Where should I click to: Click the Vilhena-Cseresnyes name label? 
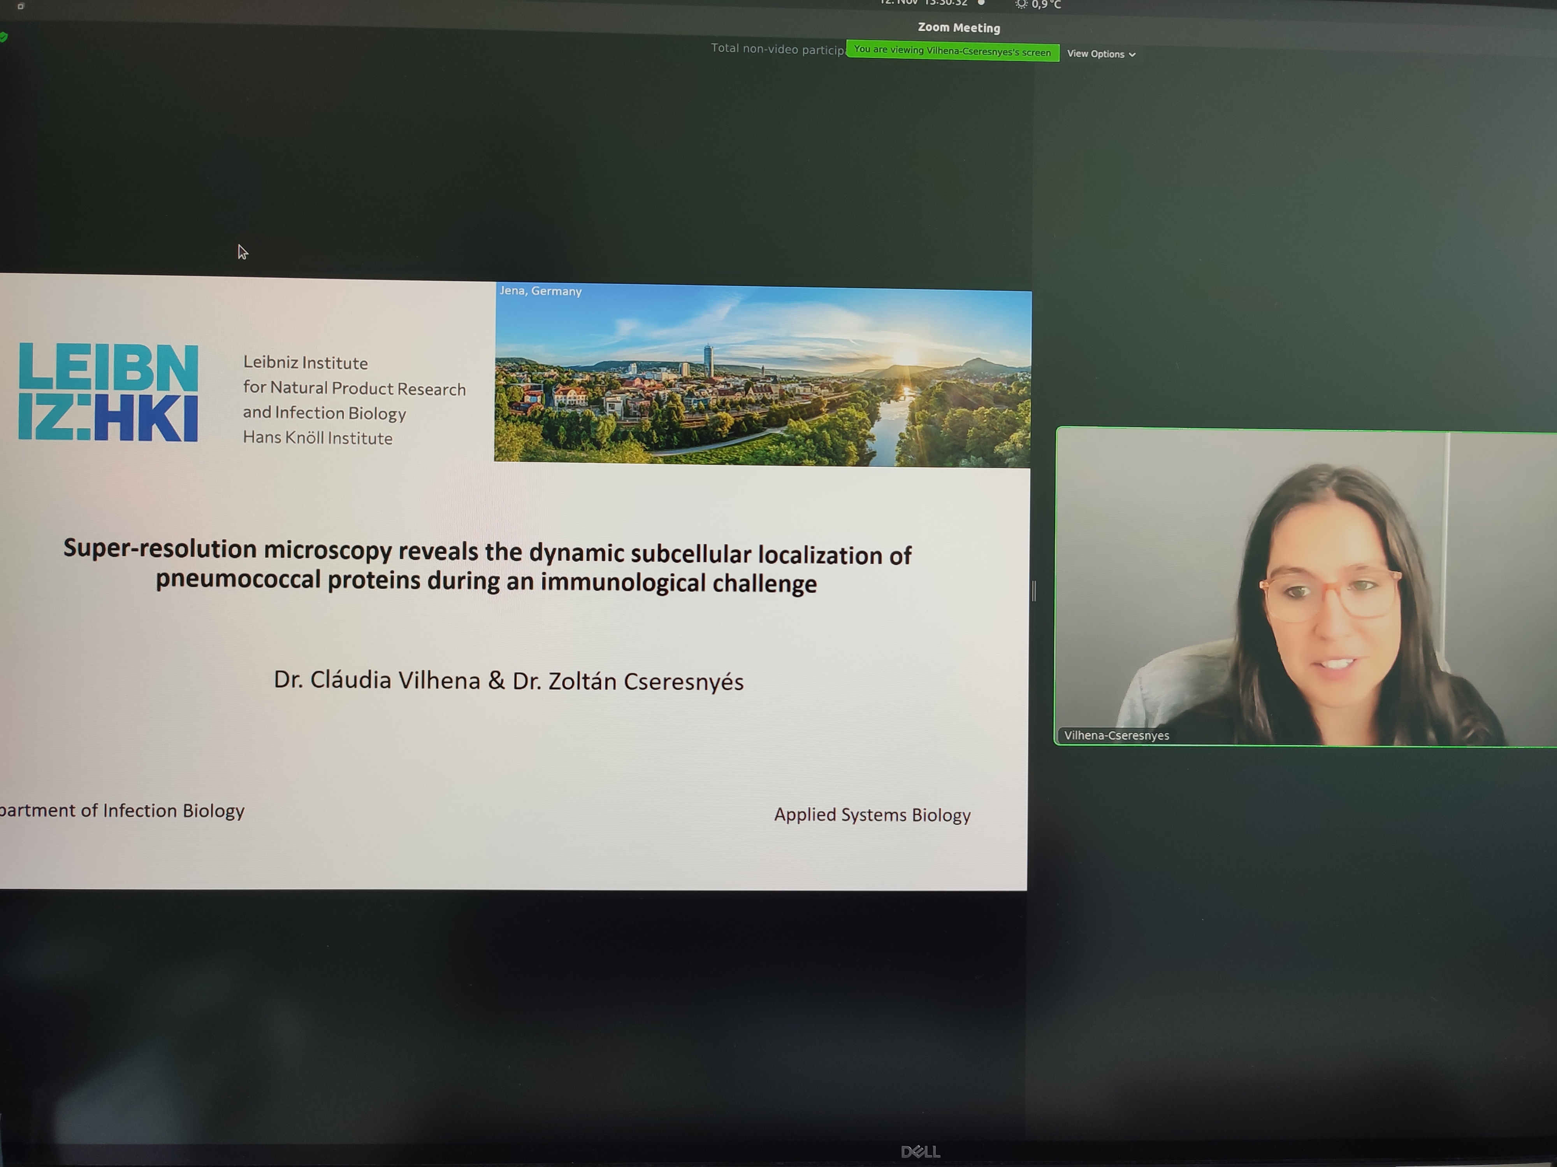coord(1116,735)
